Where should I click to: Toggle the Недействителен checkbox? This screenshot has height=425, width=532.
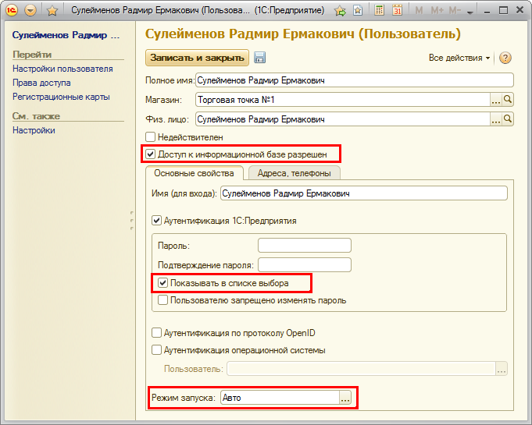point(151,137)
